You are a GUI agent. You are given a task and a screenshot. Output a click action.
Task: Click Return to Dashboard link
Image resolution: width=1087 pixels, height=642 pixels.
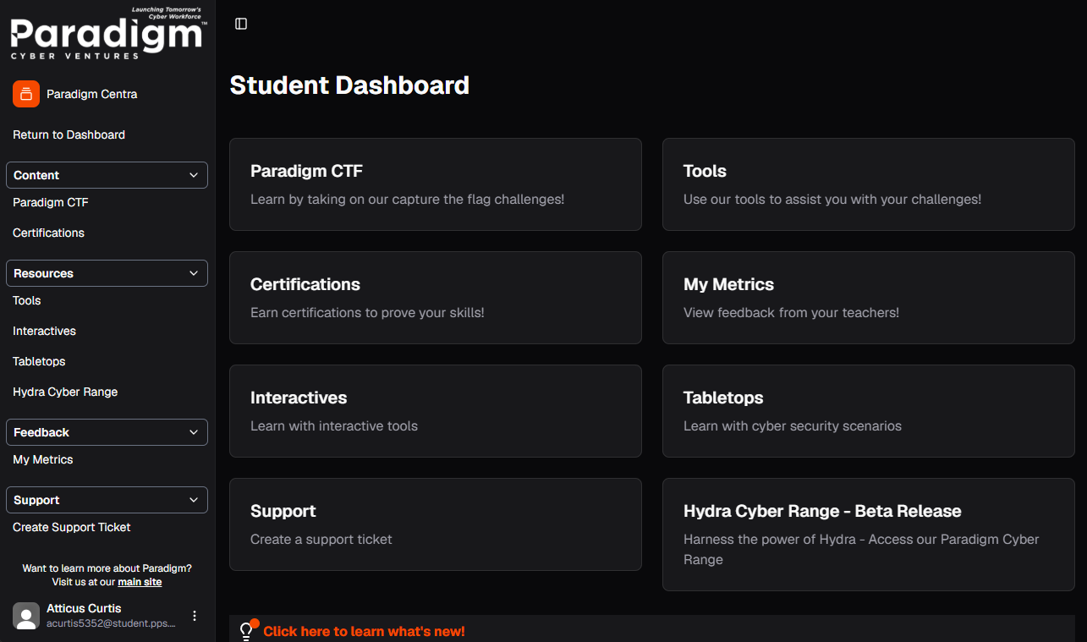69,134
